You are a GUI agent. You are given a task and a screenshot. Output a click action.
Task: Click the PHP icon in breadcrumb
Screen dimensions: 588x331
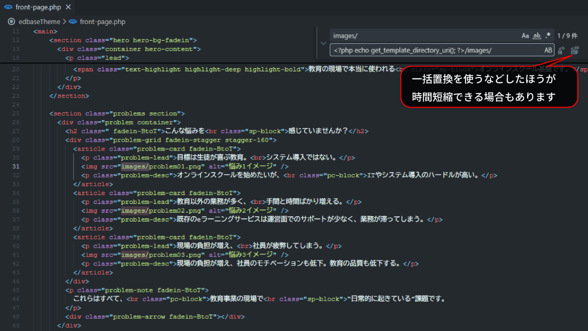[73, 22]
